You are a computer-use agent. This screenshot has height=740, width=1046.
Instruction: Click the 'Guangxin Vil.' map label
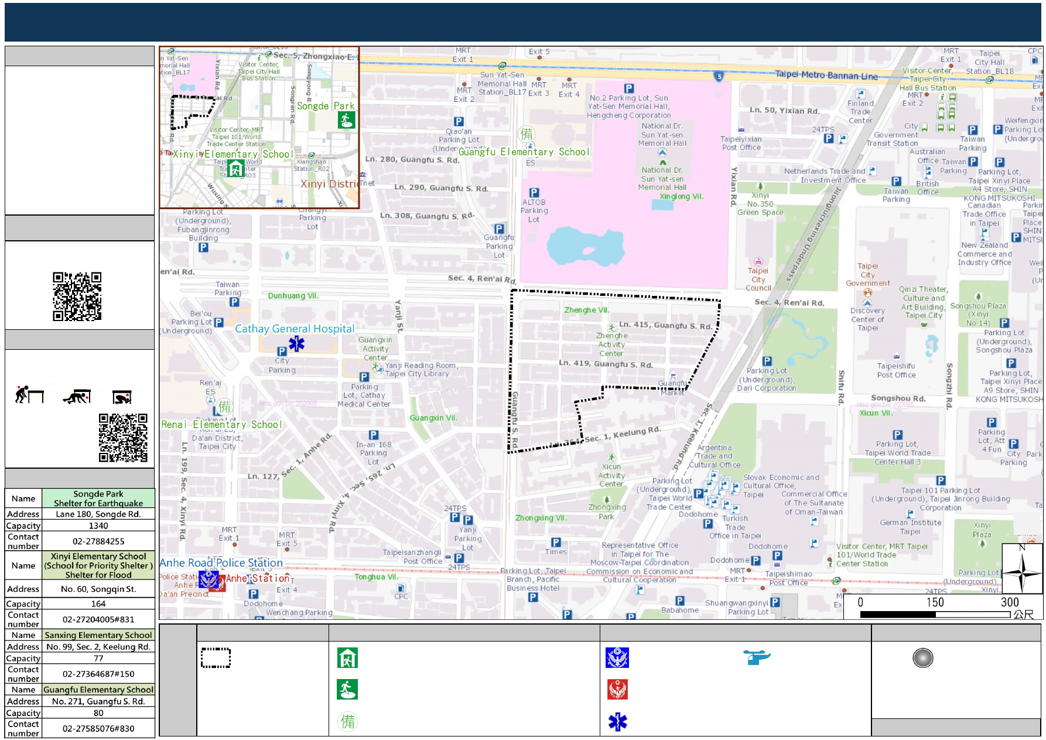pos(433,418)
